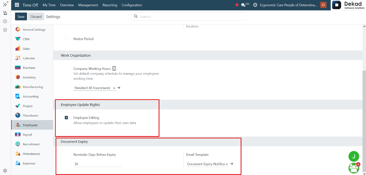Click the Manufacturing app icon
This screenshot has height=175, width=366.
click(x=18, y=87)
